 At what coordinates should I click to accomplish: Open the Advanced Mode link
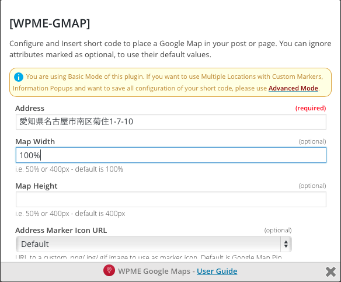pyautogui.click(x=293, y=88)
